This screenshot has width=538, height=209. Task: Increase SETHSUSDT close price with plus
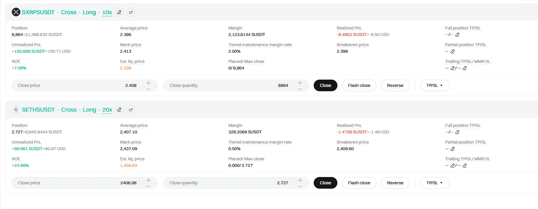[148, 180]
